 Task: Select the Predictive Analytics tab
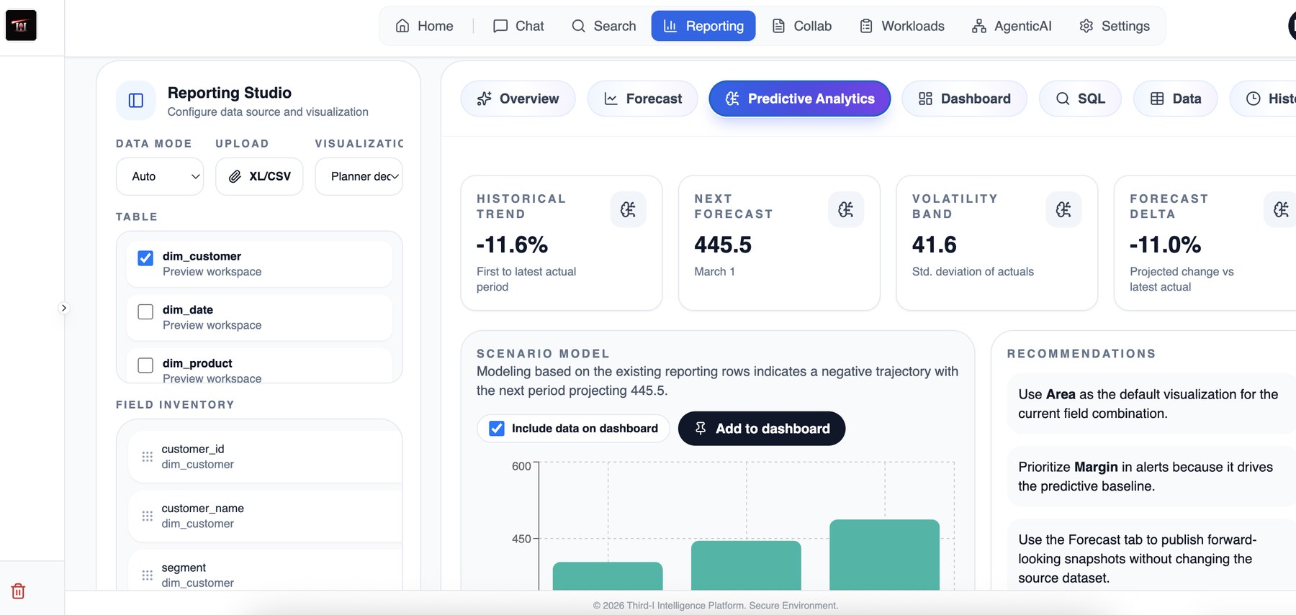point(800,99)
